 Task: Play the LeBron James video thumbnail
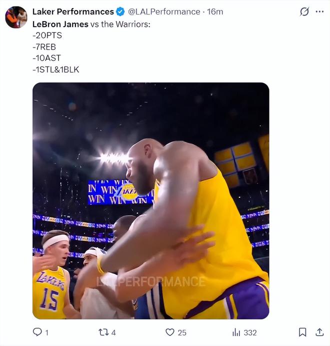pos(150,201)
